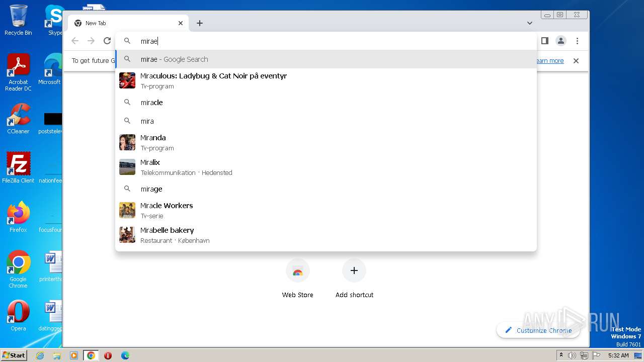Dismiss the info bar with X
The height and width of the screenshot is (362, 644).
576,61
